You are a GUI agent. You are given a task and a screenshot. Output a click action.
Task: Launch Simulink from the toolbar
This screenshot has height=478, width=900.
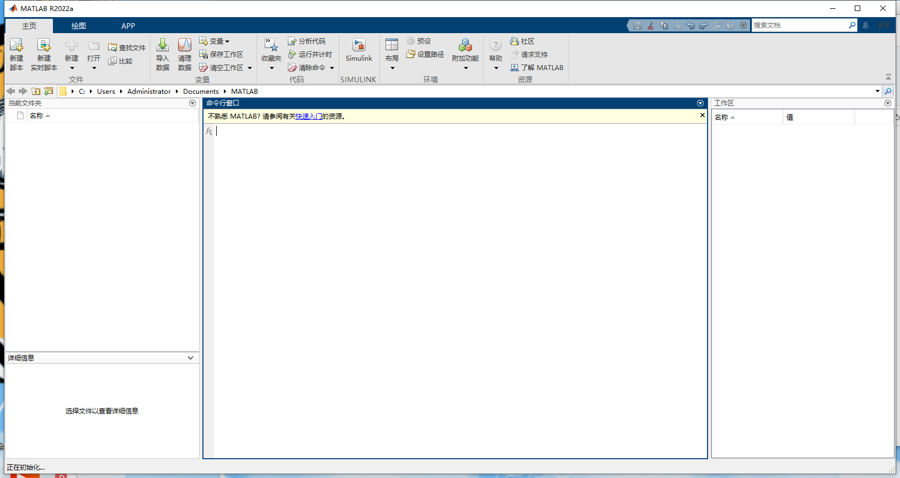click(x=359, y=50)
